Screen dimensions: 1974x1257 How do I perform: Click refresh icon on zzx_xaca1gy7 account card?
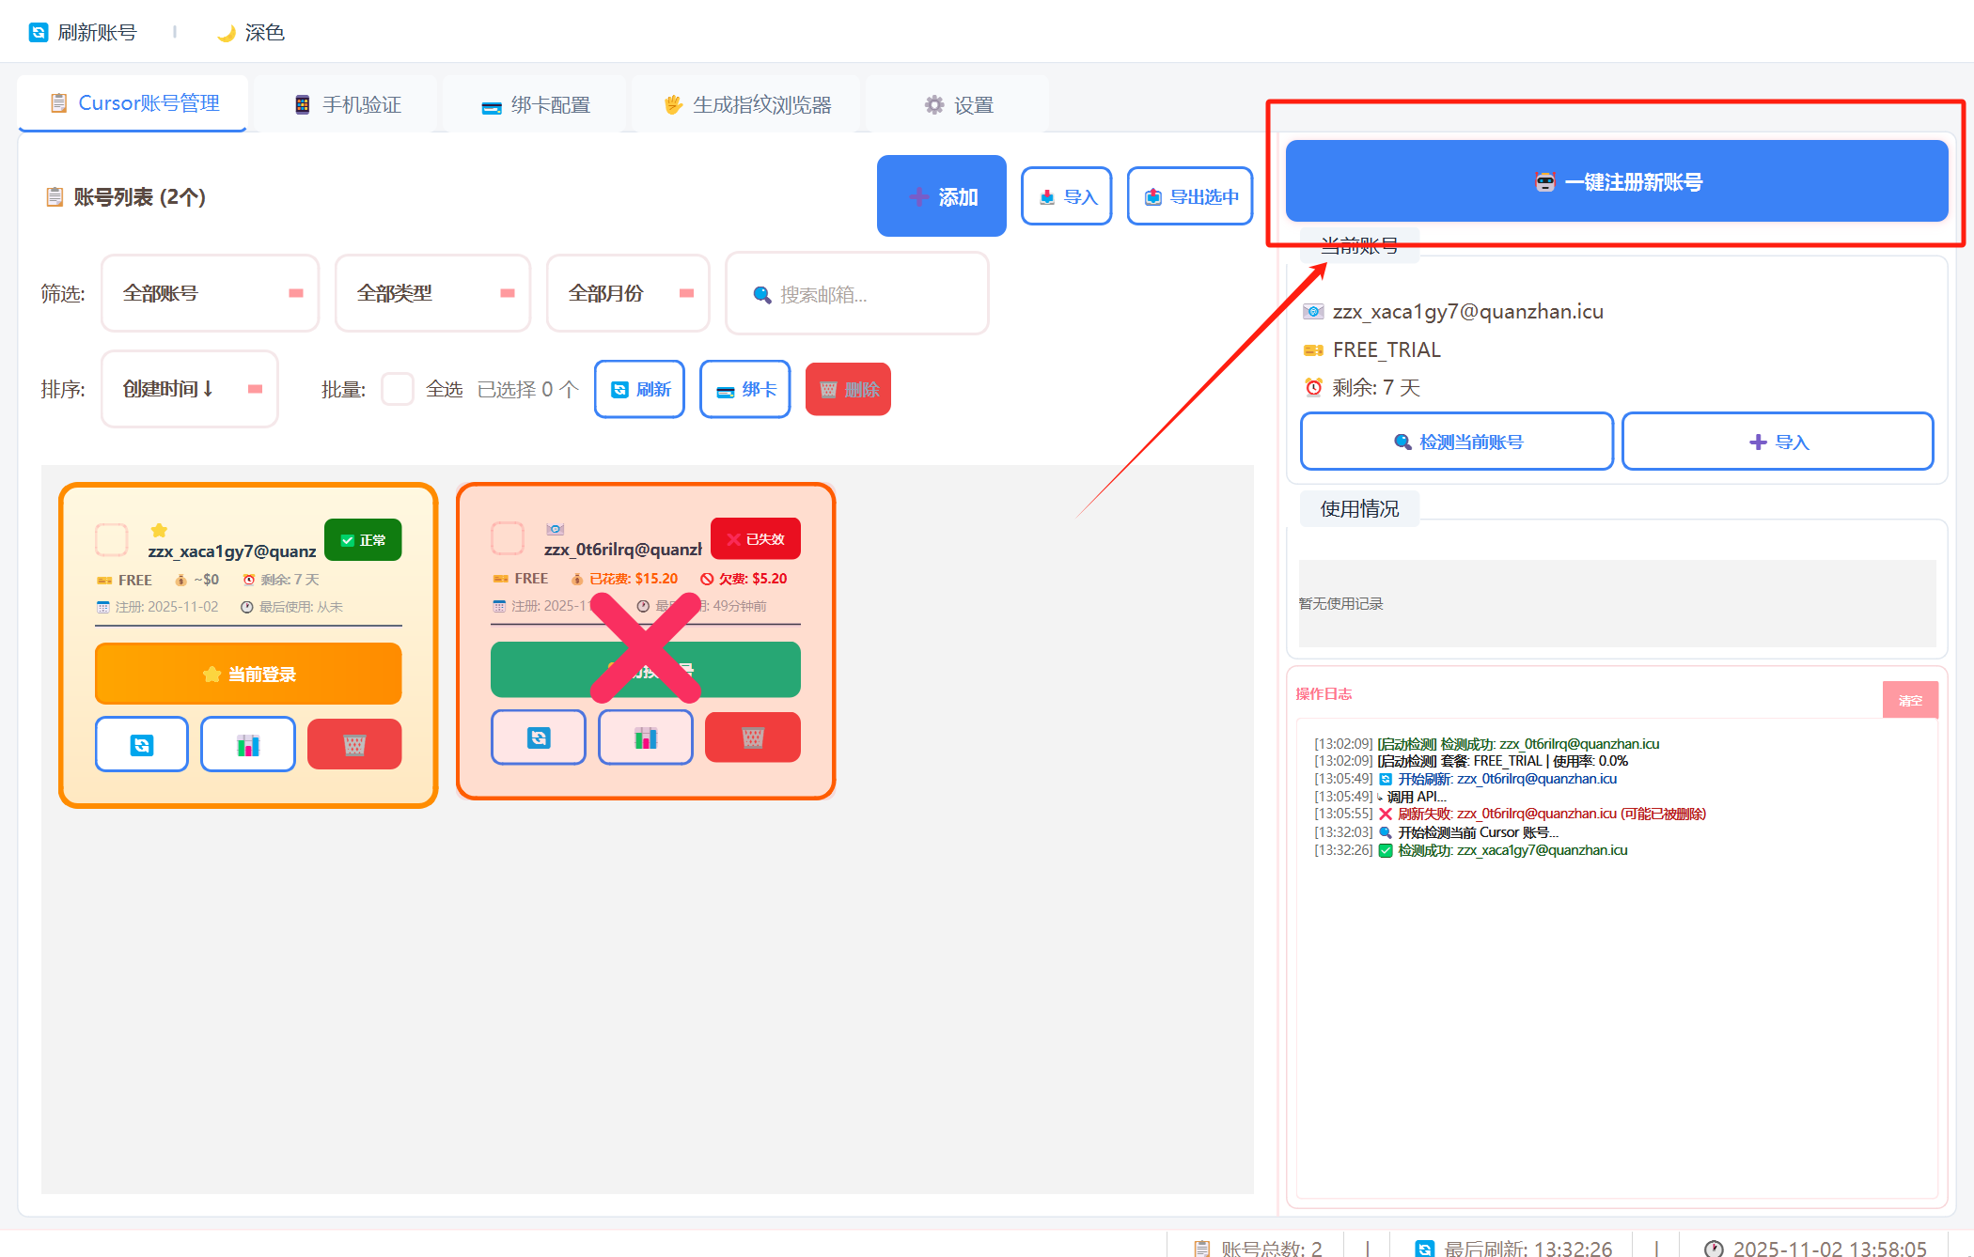coord(142,745)
